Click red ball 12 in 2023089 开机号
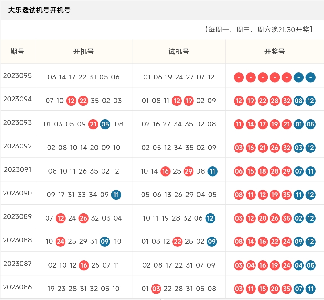 pyautogui.click(x=60, y=218)
